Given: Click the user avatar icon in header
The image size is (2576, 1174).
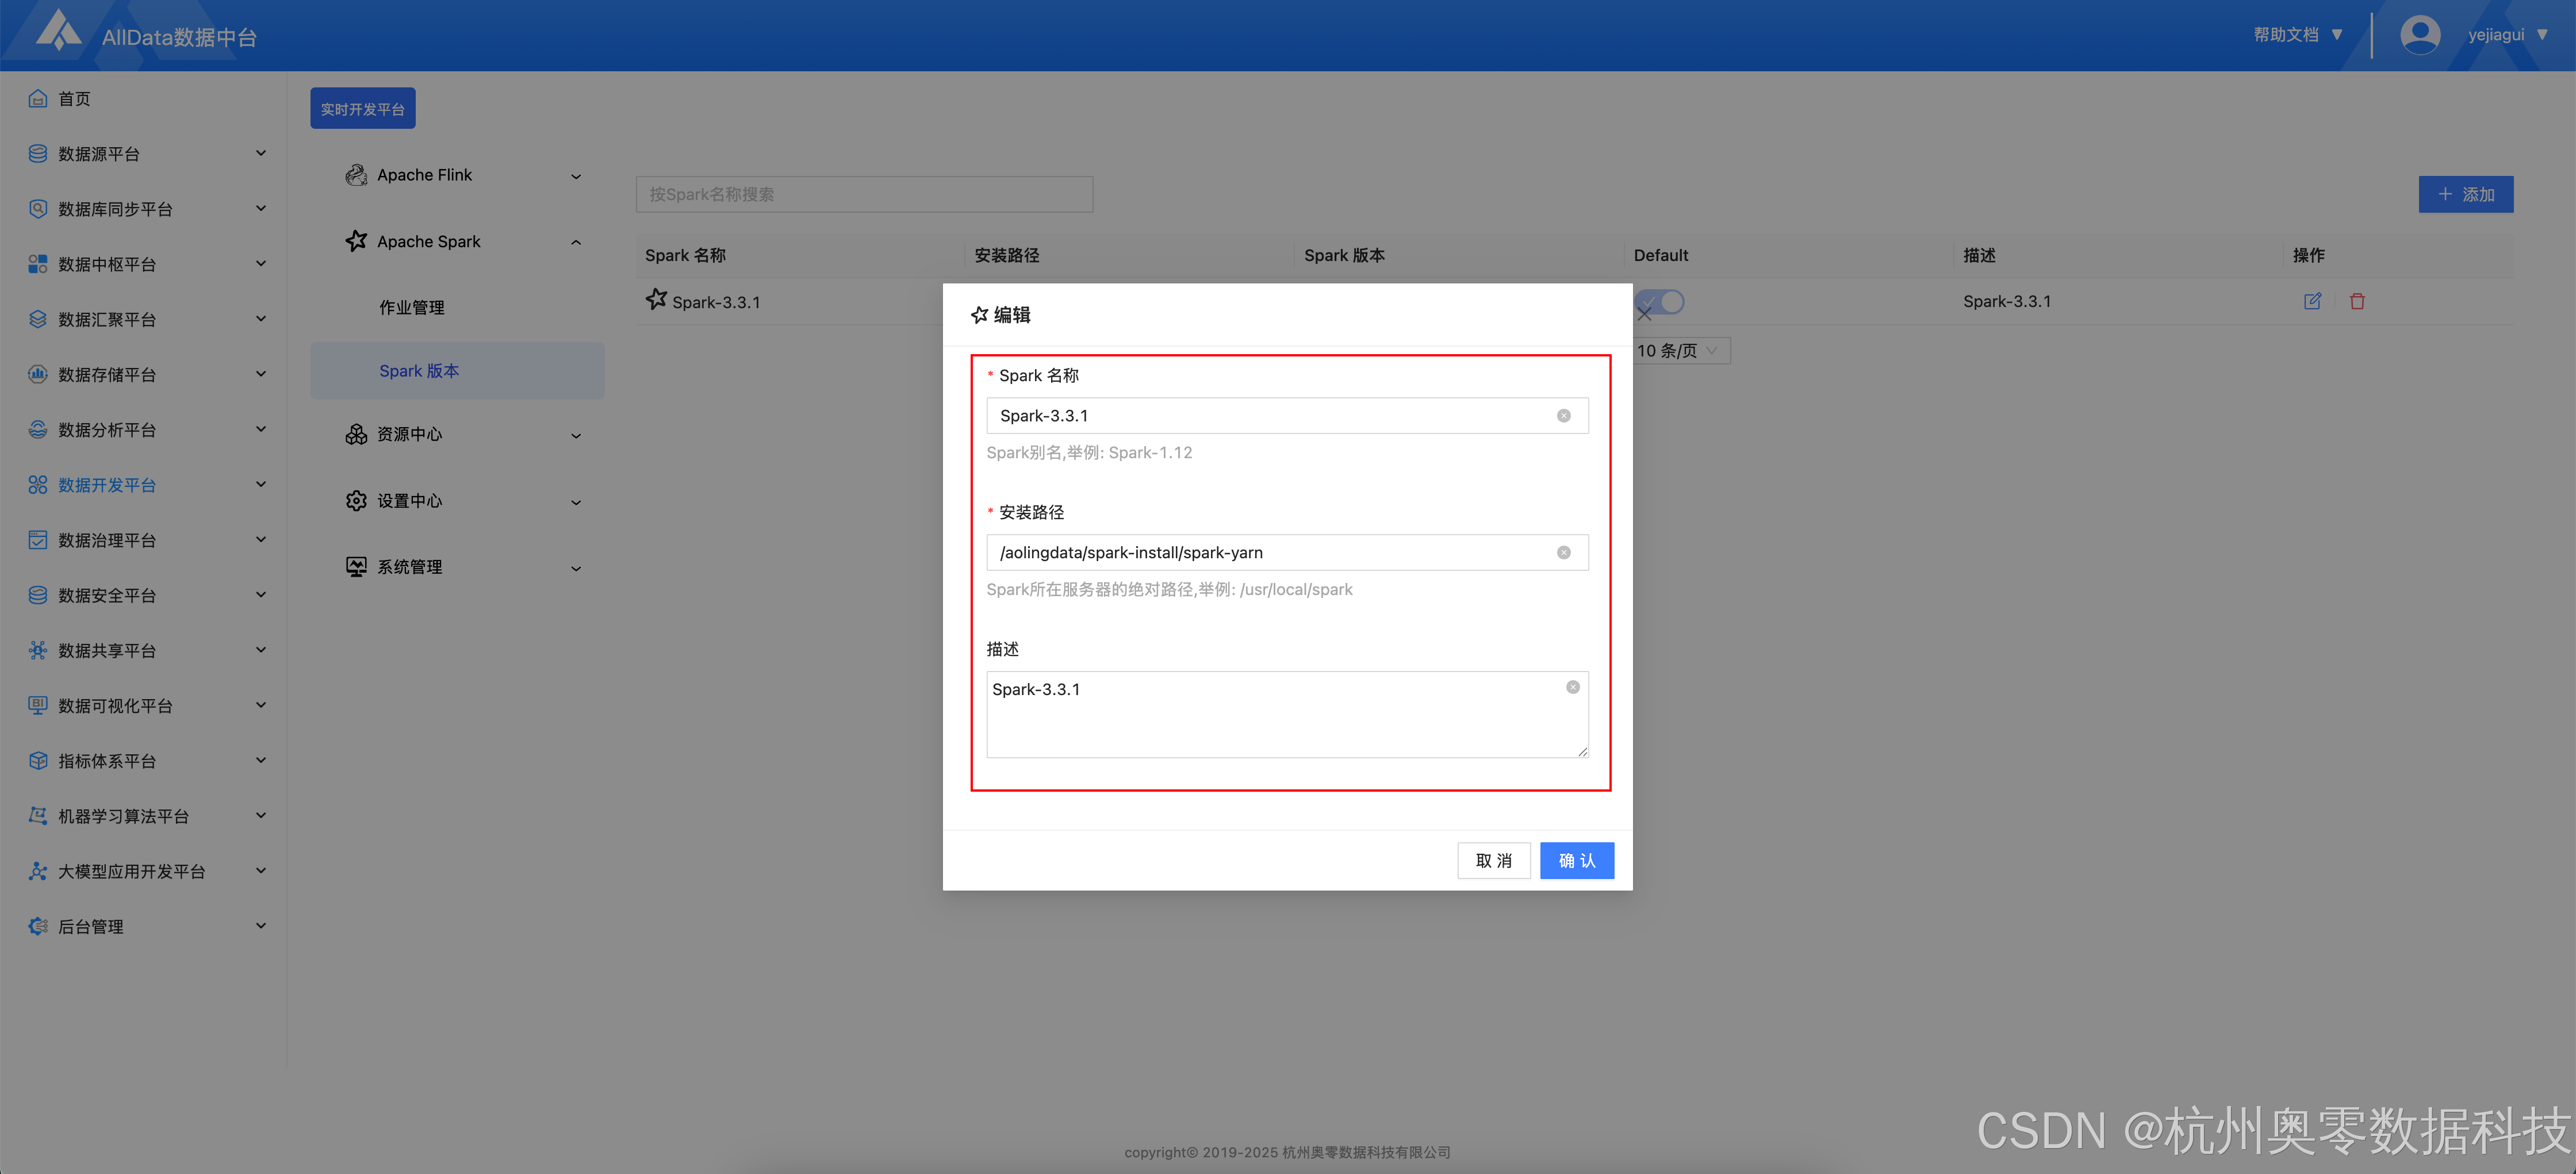Looking at the screenshot, I should click(2419, 35).
